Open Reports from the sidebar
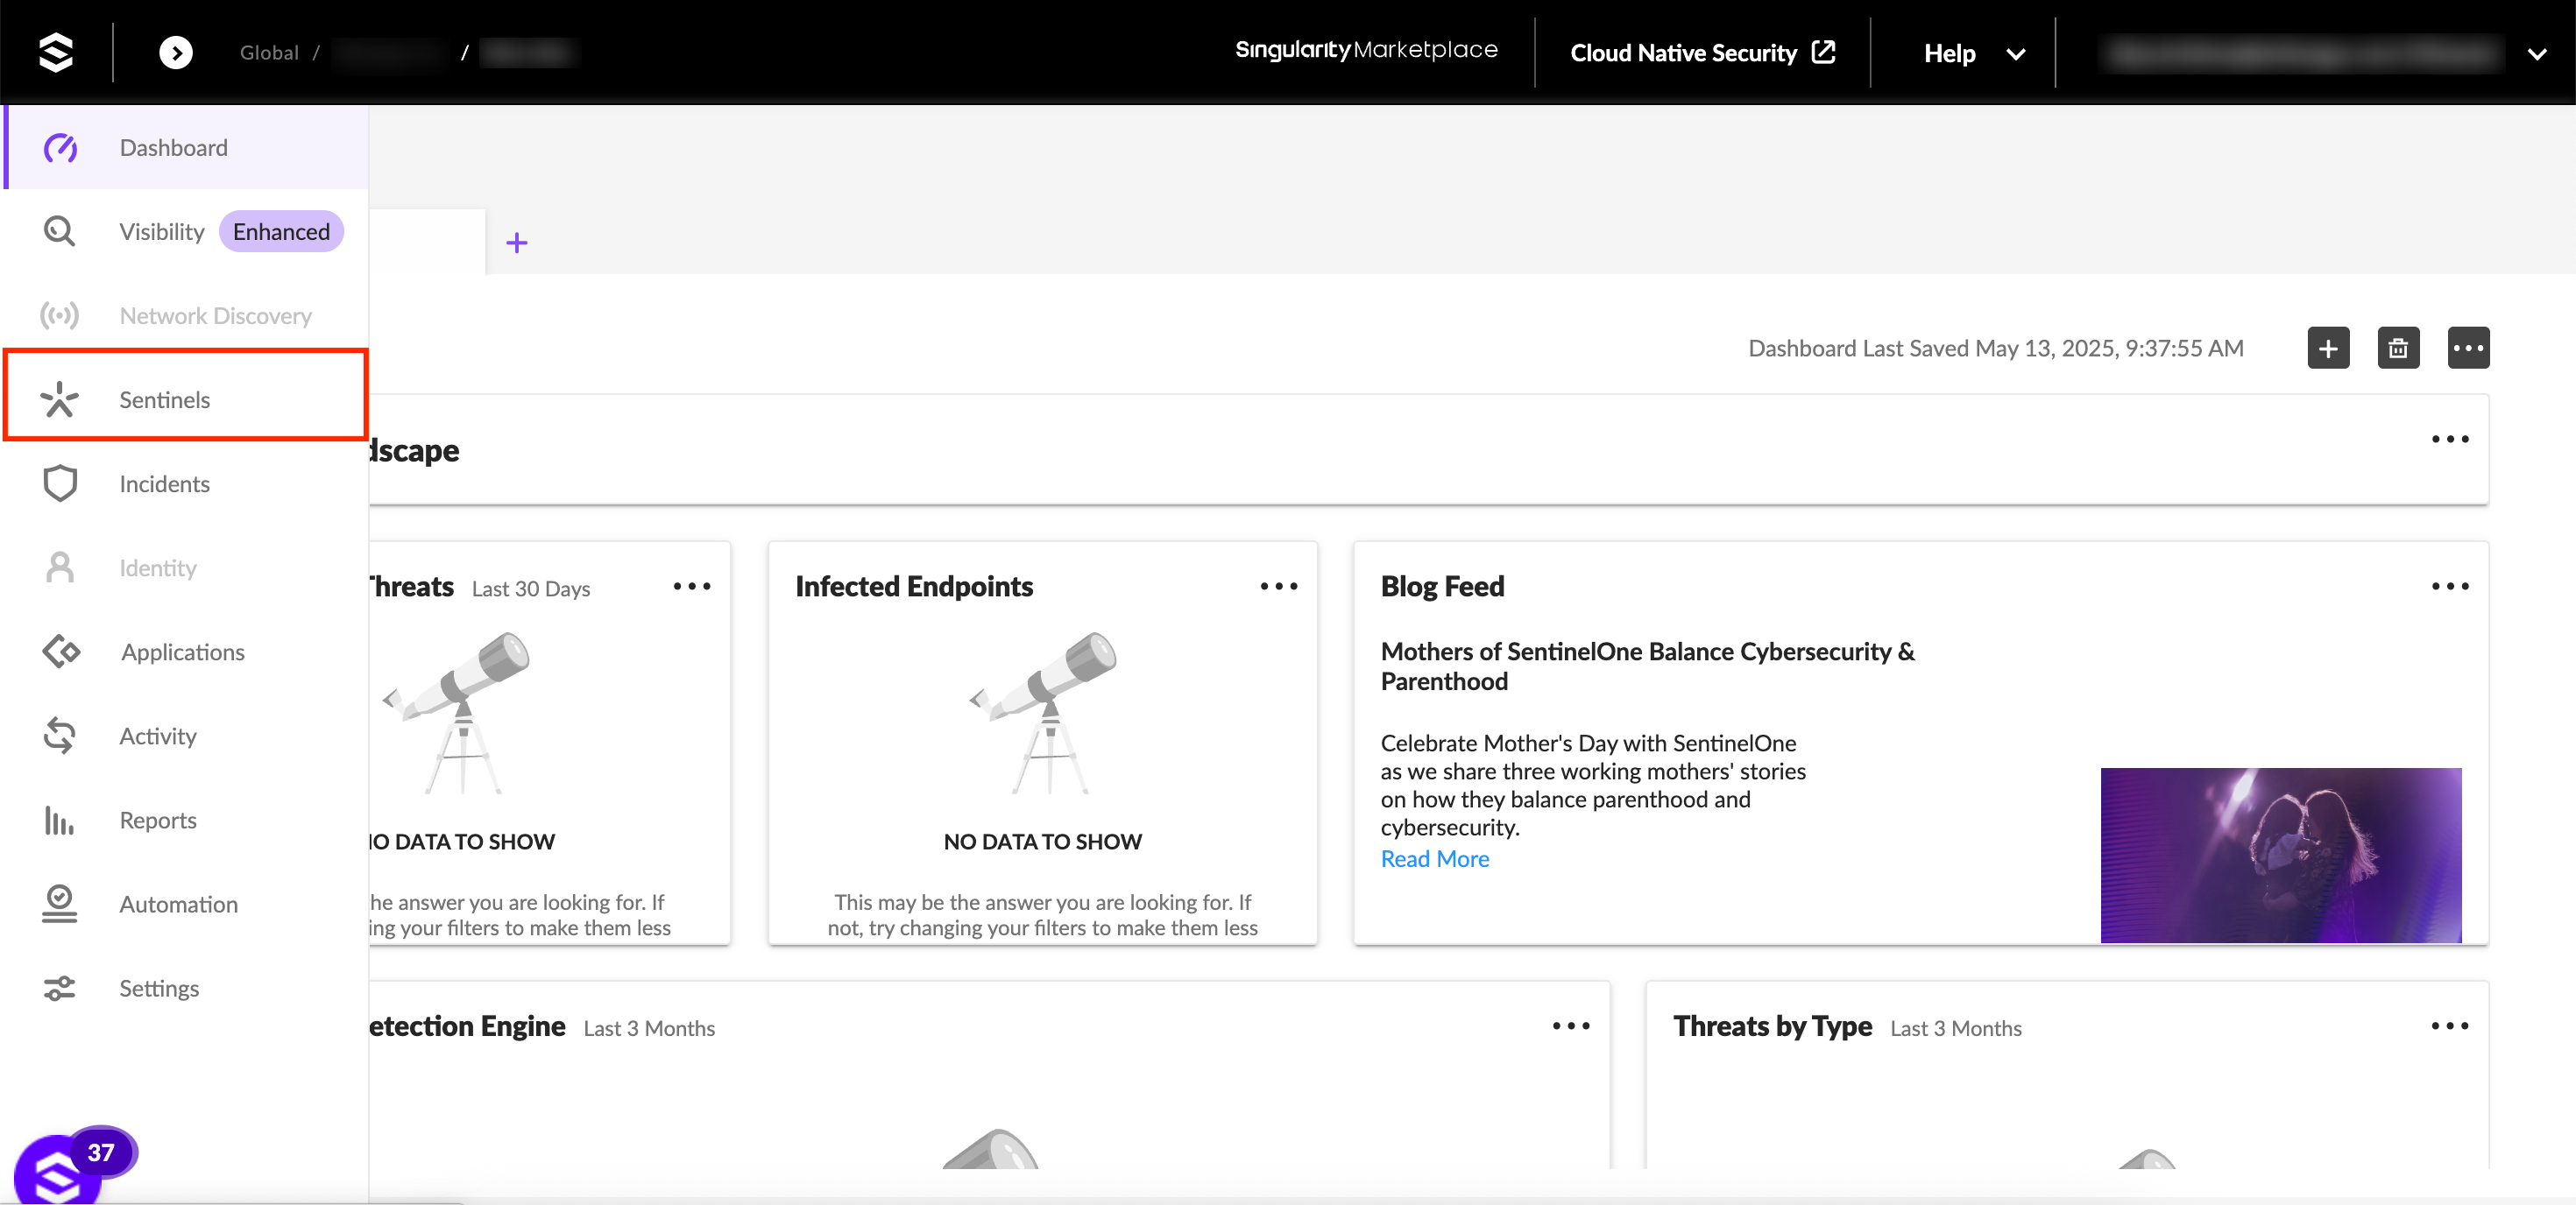This screenshot has height=1205, width=2576. pyautogui.click(x=186, y=821)
